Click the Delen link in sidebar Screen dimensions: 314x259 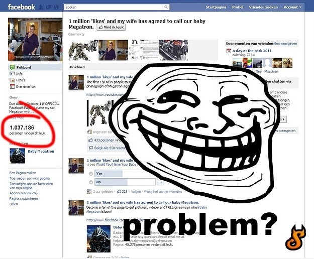coord(14,204)
